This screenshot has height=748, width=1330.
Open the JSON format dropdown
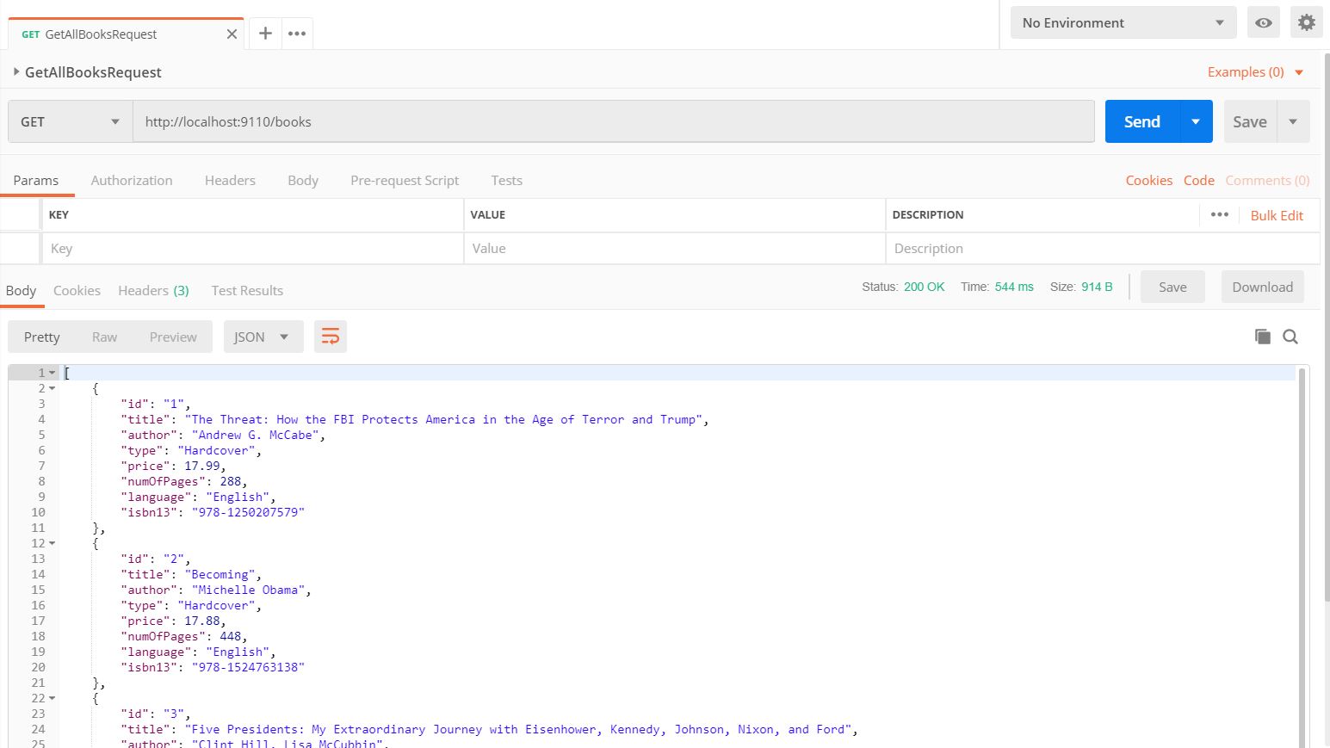click(263, 337)
